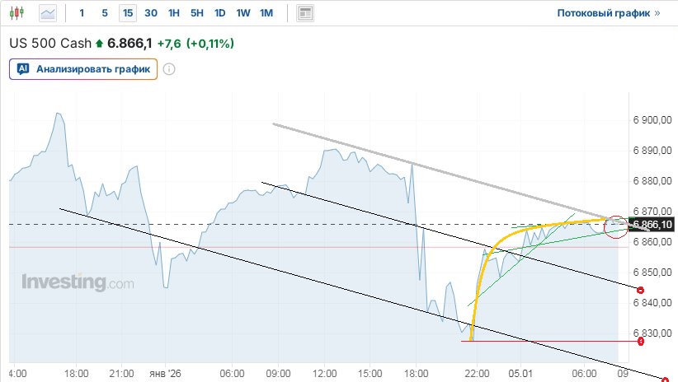
Task: Select the 1M monthly timeframe
Action: 266,13
